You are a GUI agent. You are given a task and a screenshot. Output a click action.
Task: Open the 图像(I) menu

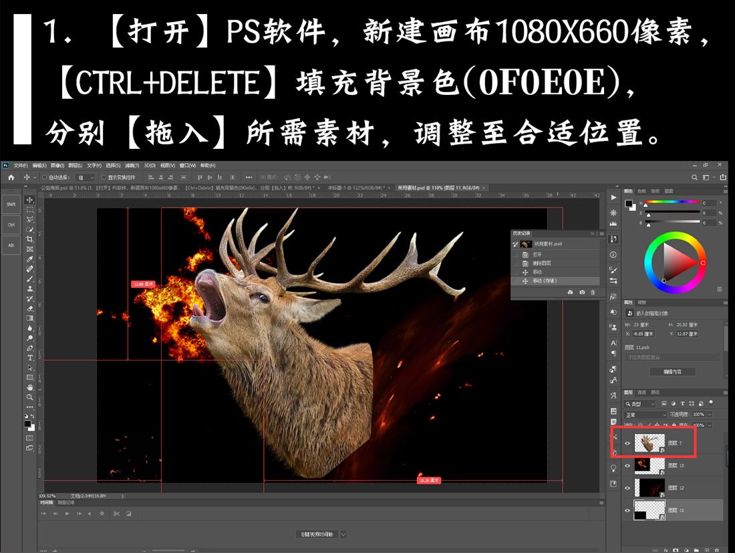coord(57,166)
